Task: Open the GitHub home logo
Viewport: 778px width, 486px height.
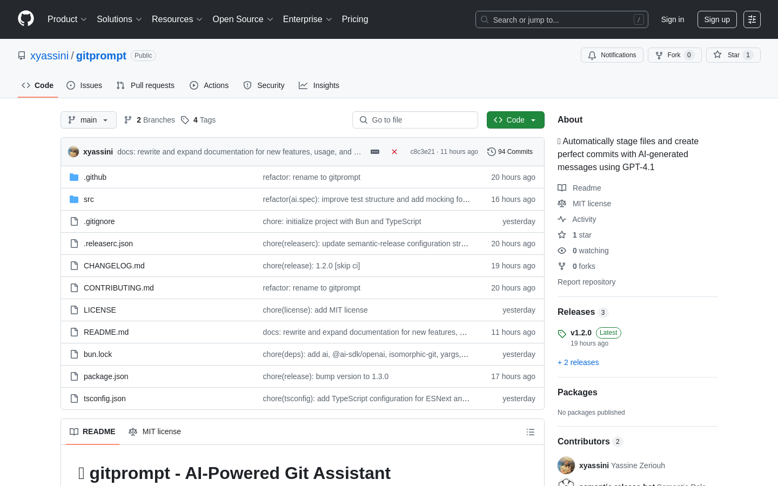Action: click(26, 19)
